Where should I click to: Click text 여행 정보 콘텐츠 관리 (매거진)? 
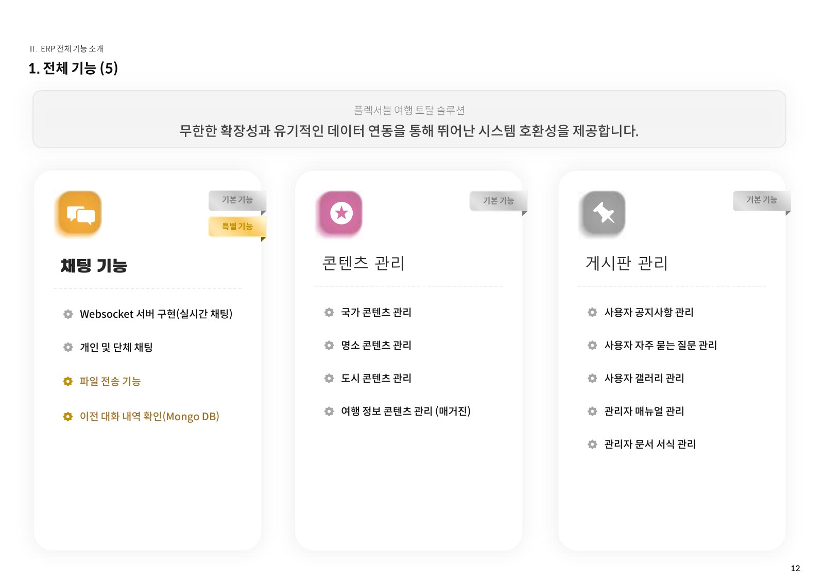tap(406, 411)
